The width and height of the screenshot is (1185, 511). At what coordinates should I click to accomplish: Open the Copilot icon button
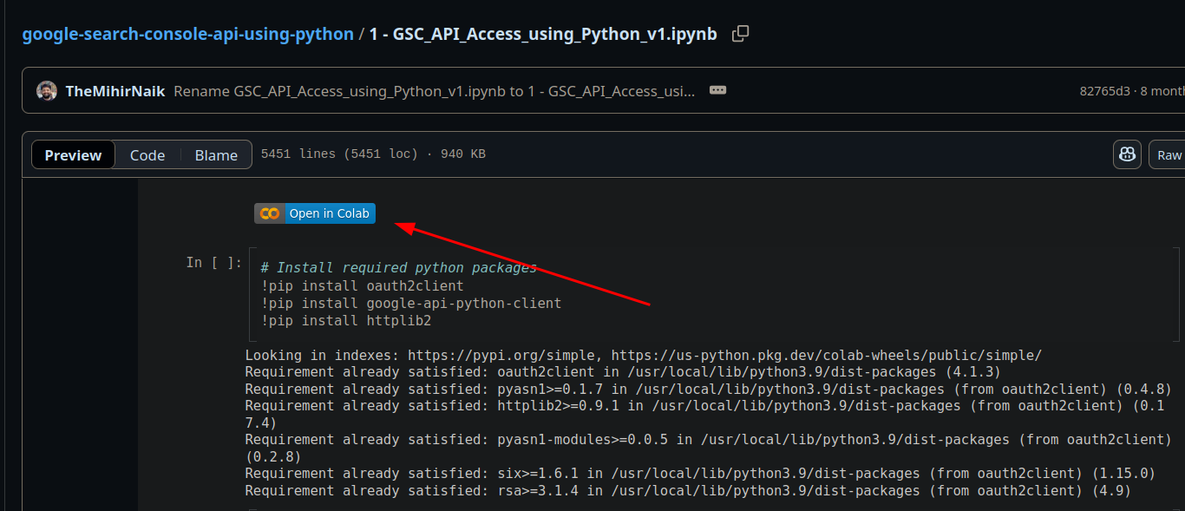1127,154
